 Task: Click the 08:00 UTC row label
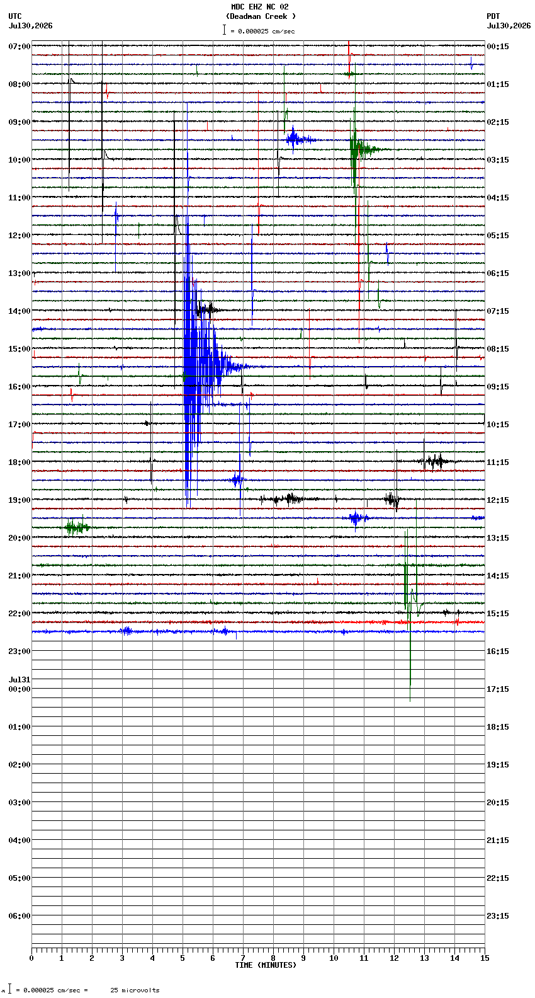coord(20,84)
